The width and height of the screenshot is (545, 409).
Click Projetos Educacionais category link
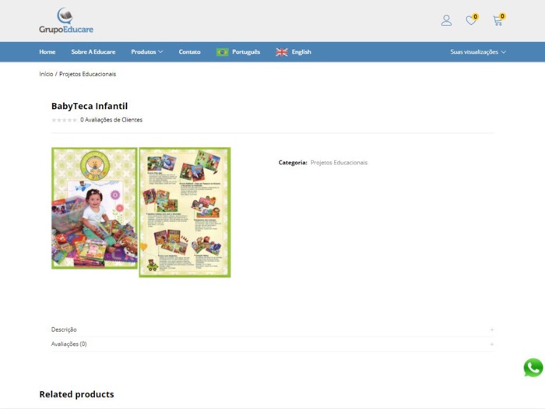pyautogui.click(x=339, y=162)
